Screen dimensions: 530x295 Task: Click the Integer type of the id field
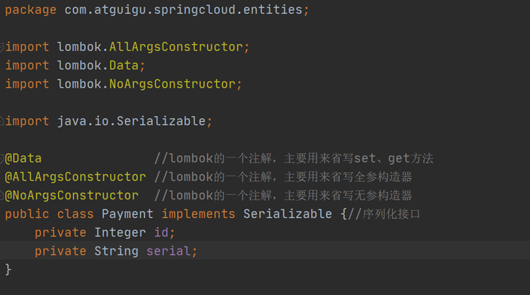coord(120,233)
